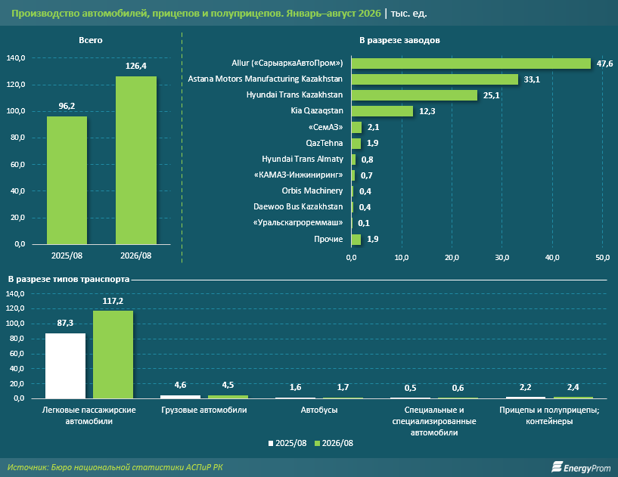
Task: Click the В разрезе типов транспорта heading
Action: 69,279
